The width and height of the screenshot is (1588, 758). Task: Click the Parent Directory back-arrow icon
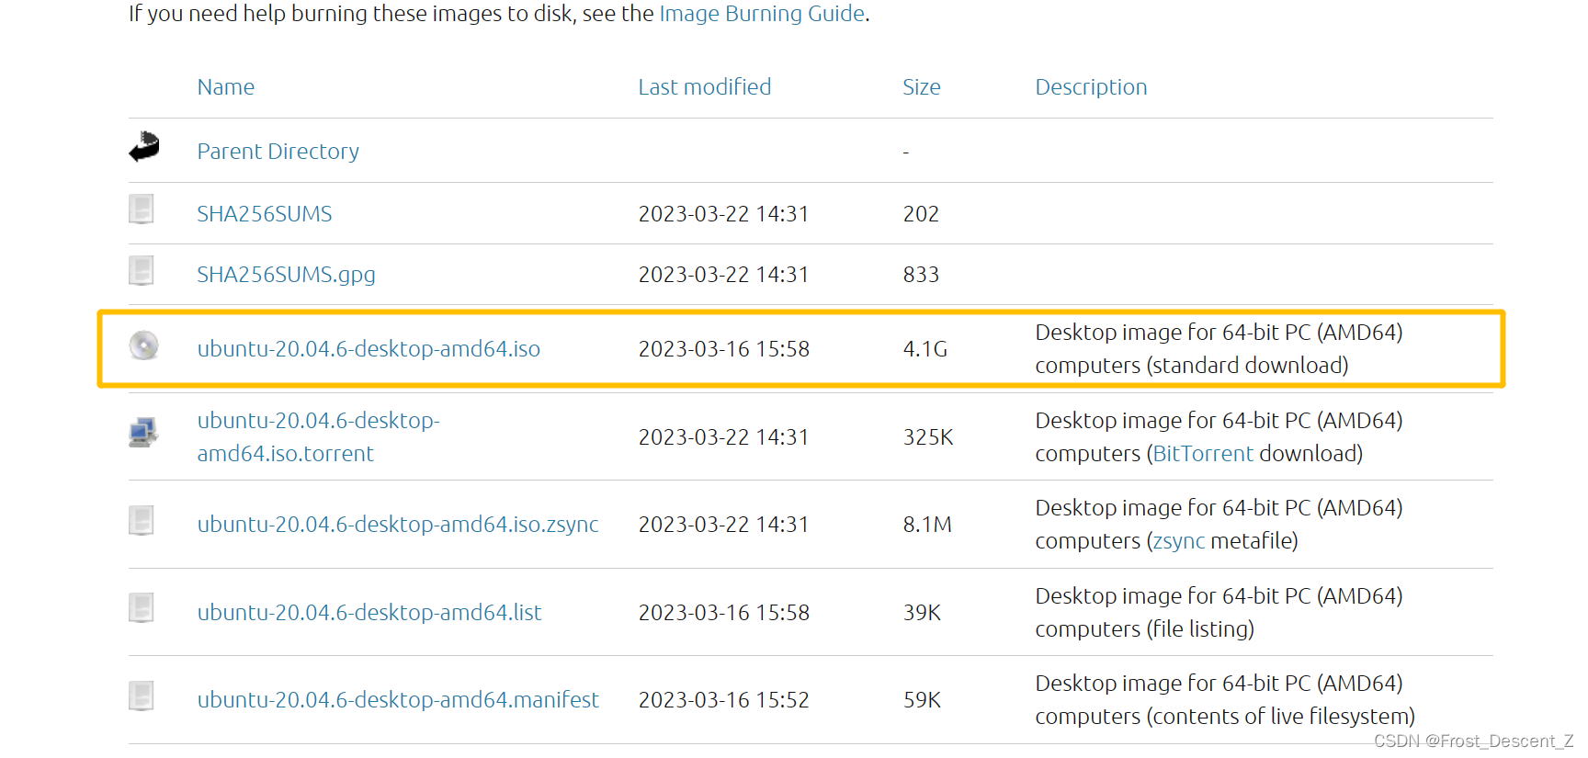tap(143, 147)
